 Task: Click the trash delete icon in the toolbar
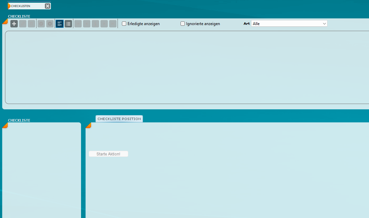[31, 24]
